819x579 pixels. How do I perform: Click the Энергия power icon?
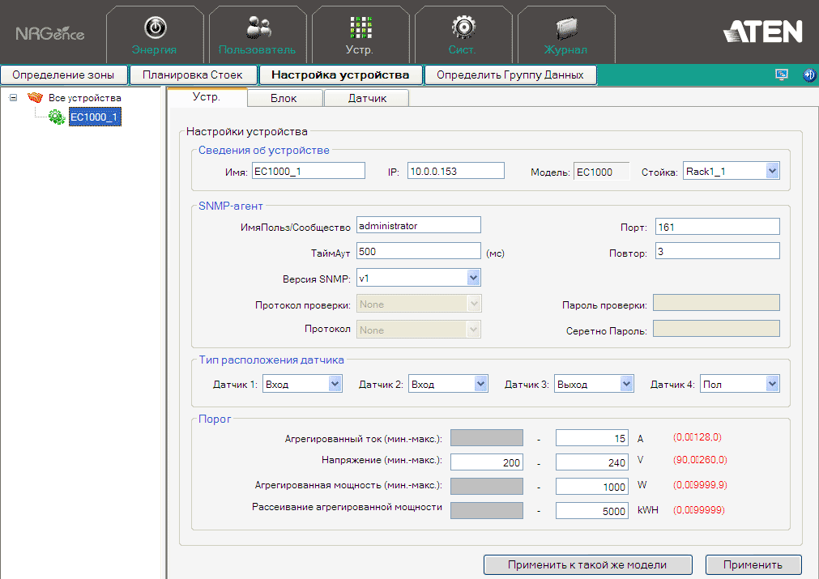click(x=154, y=28)
